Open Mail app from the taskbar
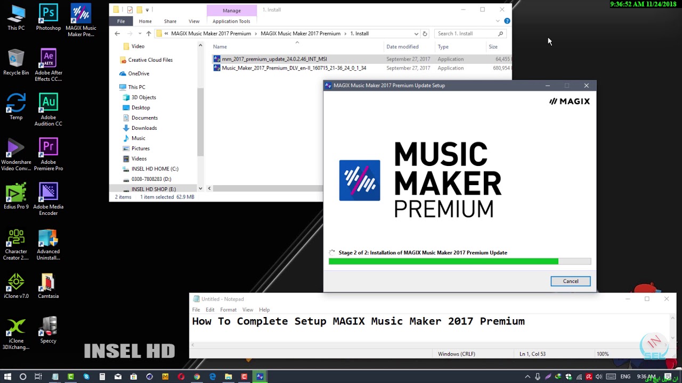682x383 pixels. (x=118, y=377)
